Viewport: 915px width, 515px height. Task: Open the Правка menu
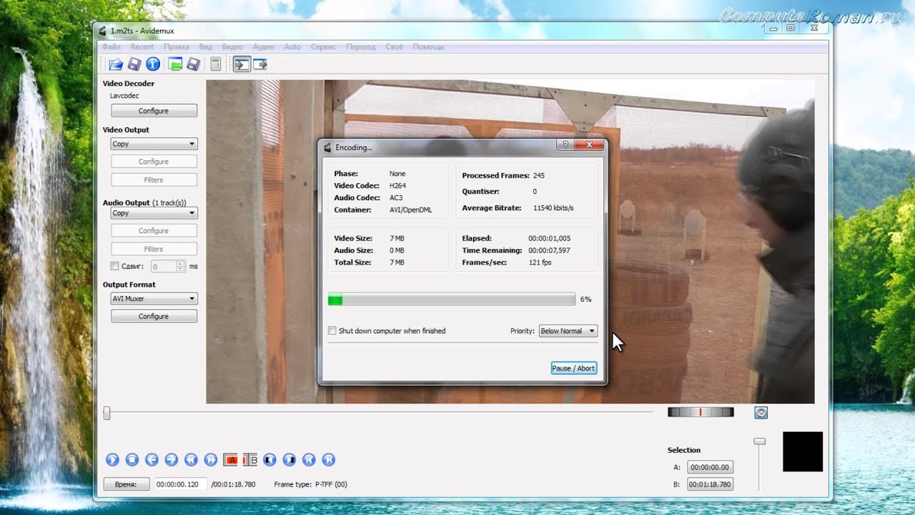177,46
